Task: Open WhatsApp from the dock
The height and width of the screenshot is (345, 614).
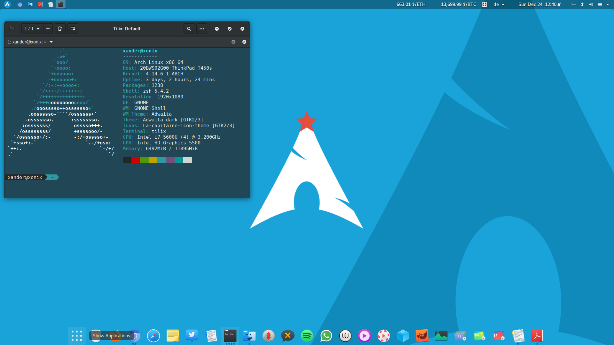Action: tap(326, 336)
